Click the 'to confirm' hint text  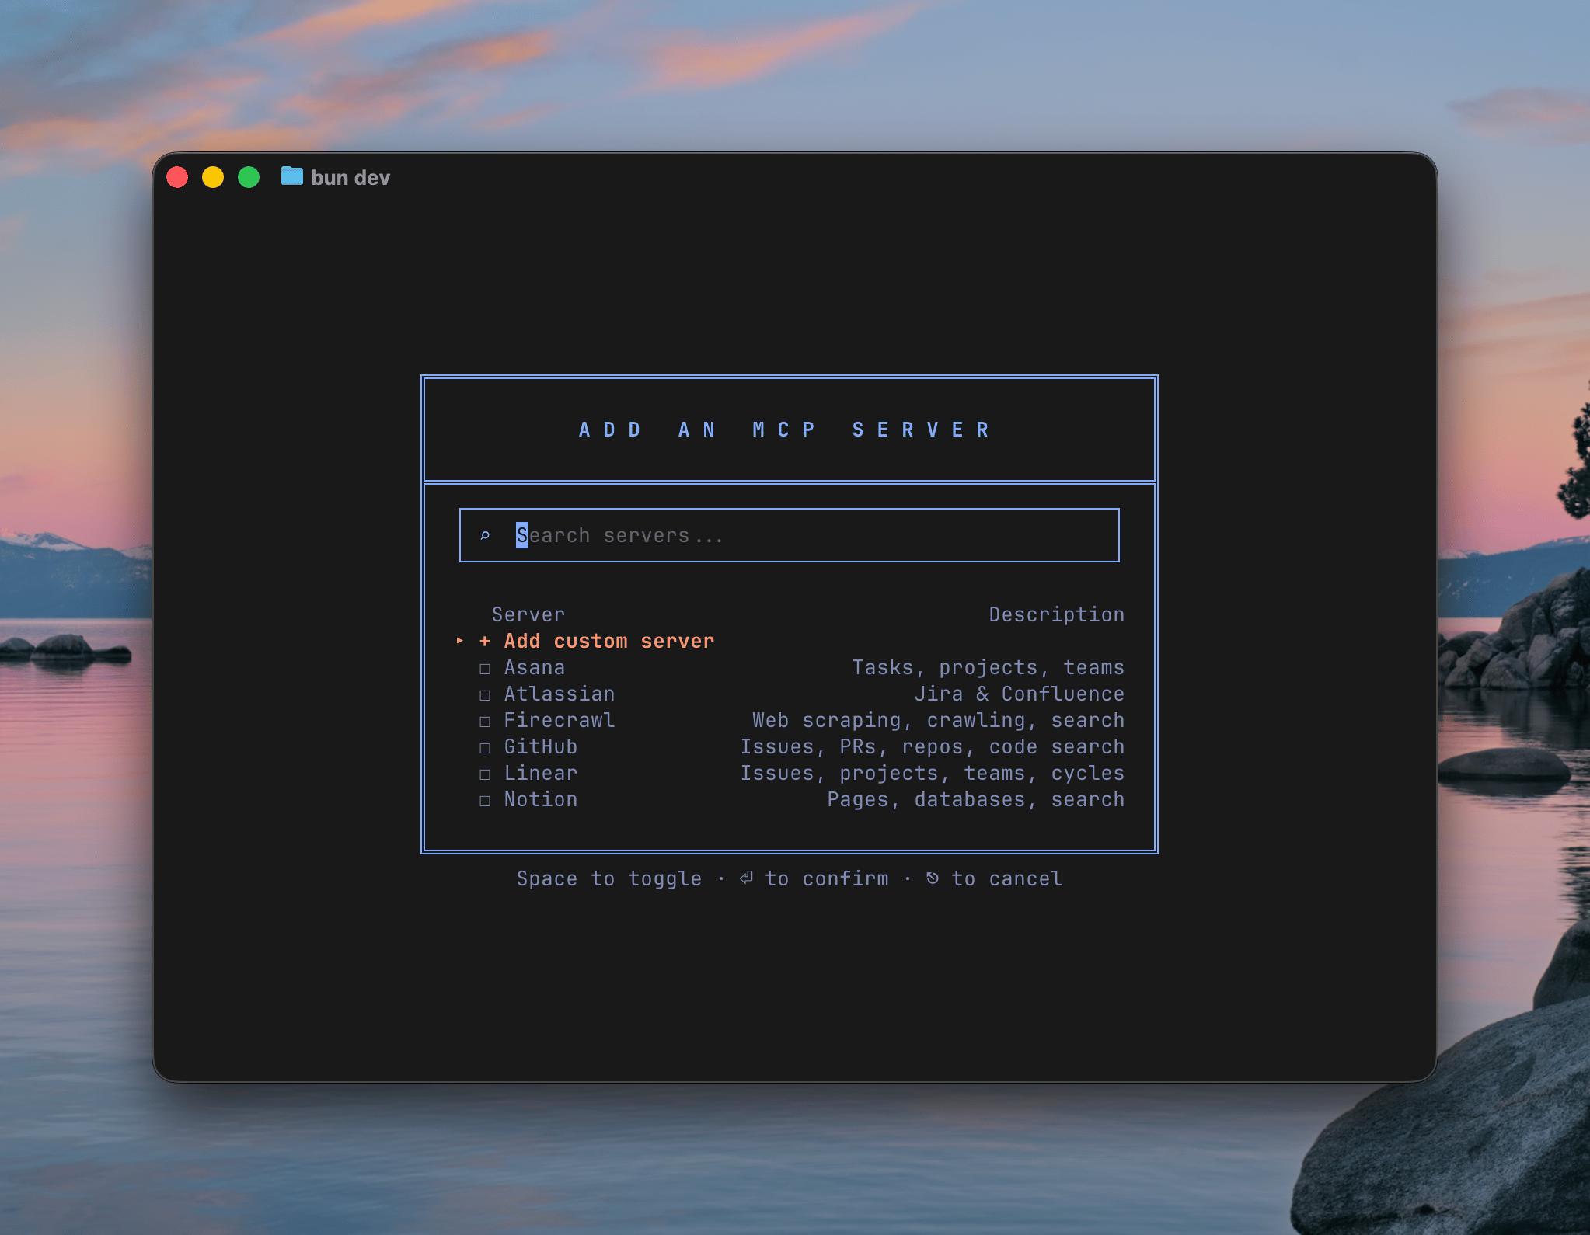point(827,878)
